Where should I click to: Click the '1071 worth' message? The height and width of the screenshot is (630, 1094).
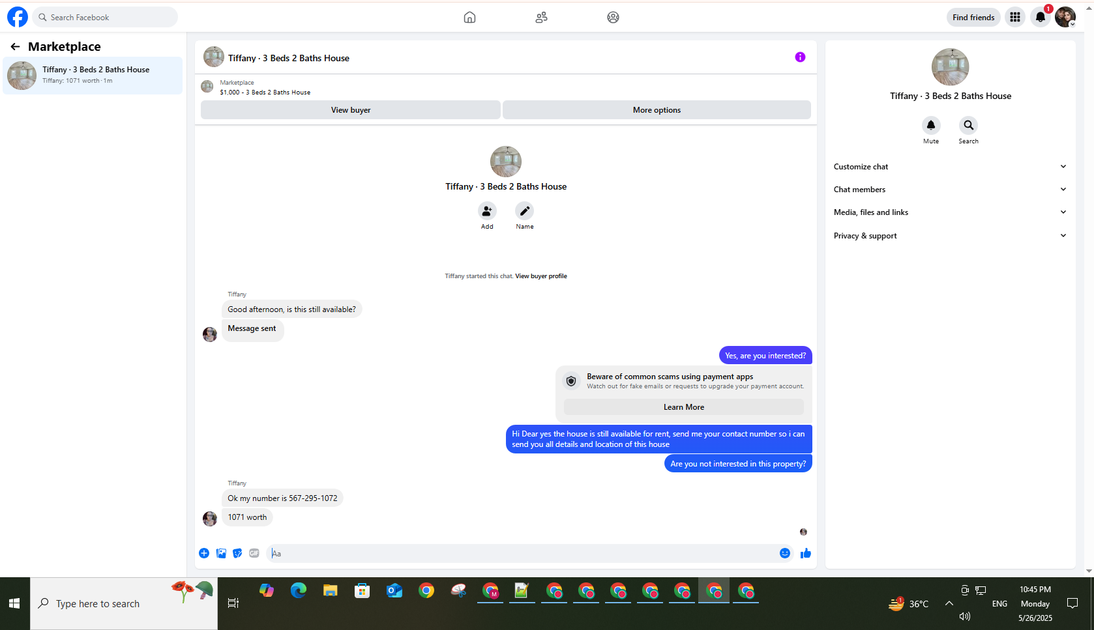click(247, 517)
